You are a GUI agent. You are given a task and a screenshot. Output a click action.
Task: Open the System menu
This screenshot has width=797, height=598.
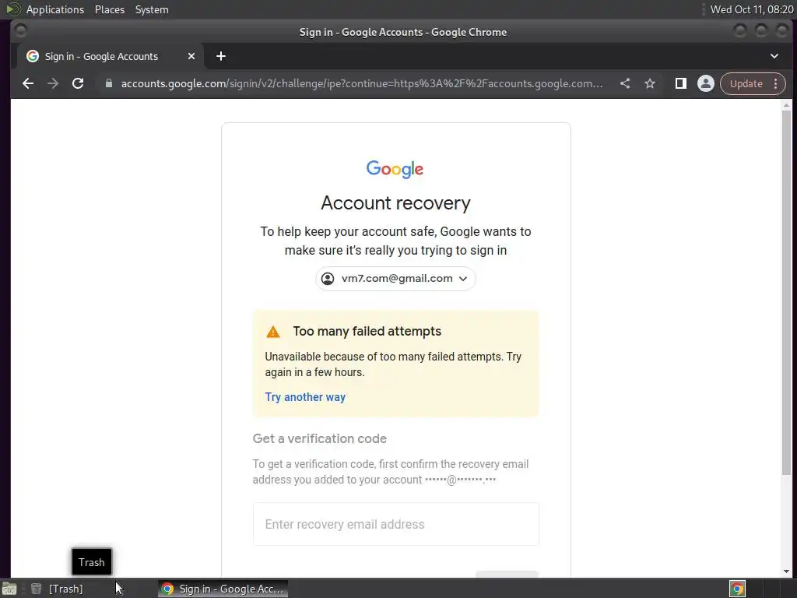152,9
